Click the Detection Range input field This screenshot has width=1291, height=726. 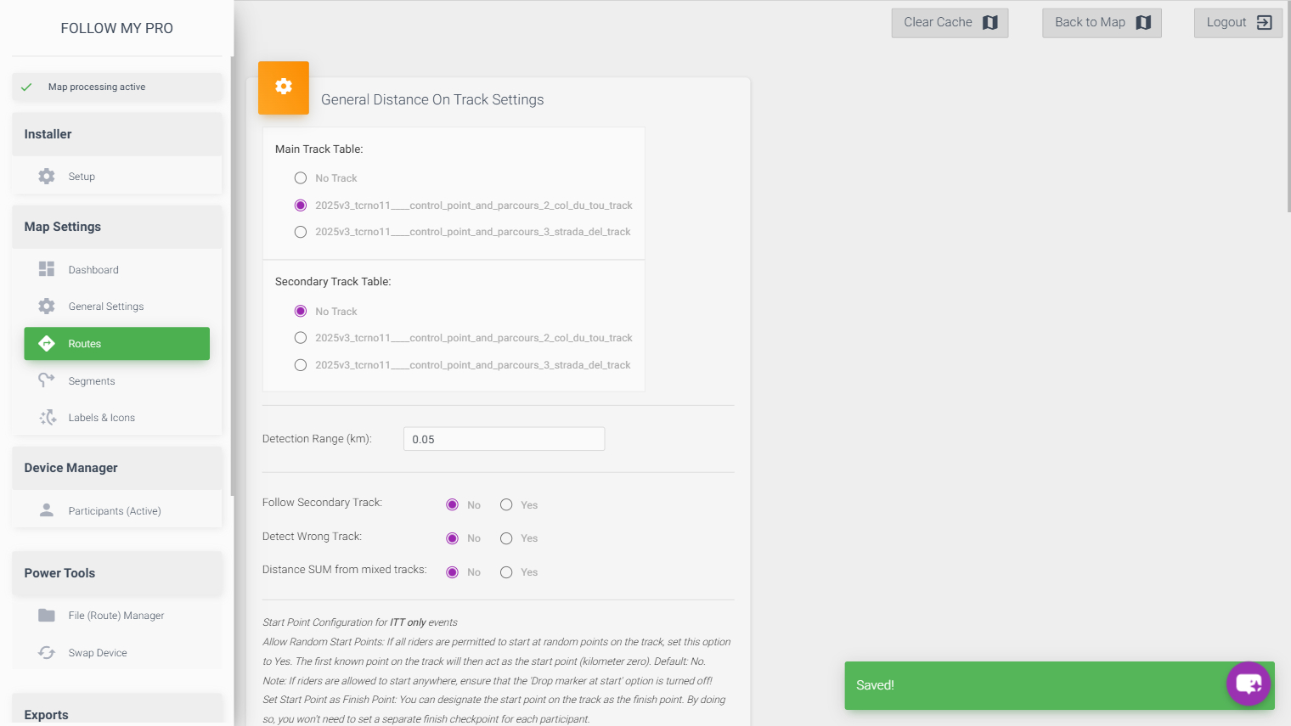point(504,439)
